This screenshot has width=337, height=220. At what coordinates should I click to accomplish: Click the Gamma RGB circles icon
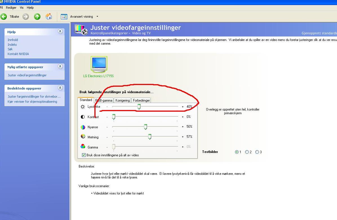tap(83, 146)
